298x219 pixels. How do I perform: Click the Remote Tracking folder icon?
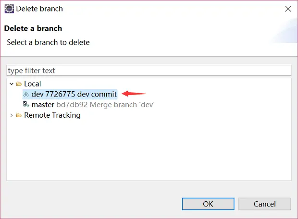(x=19, y=115)
